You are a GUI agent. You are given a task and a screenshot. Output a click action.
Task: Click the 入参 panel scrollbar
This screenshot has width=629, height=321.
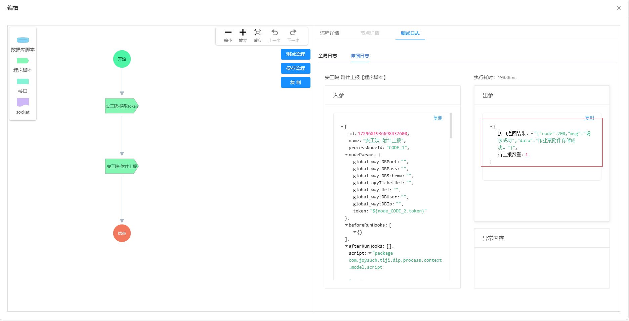click(x=451, y=125)
